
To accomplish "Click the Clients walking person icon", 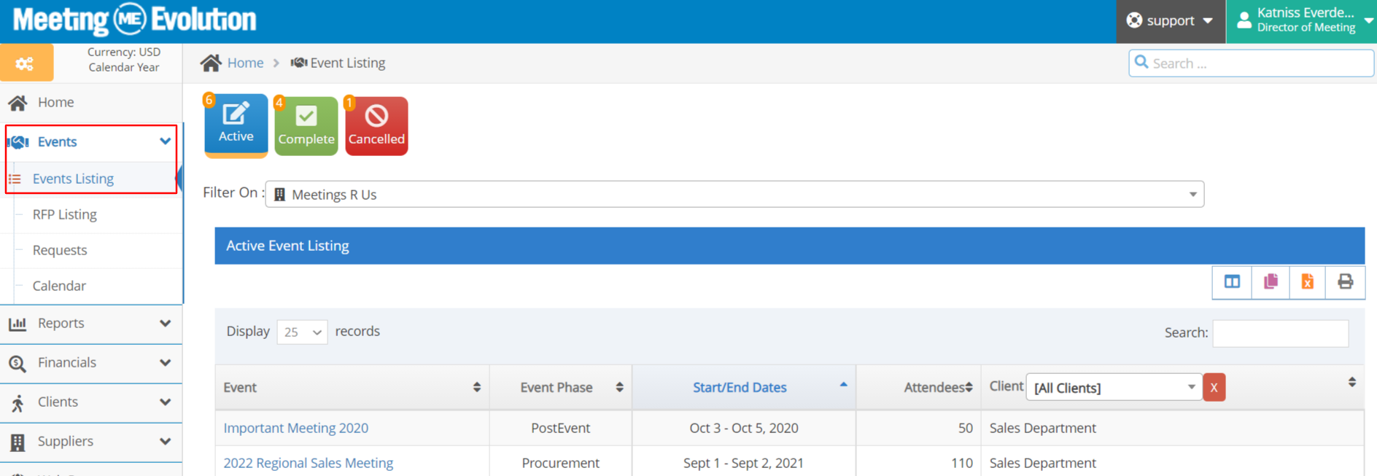I will (x=18, y=402).
